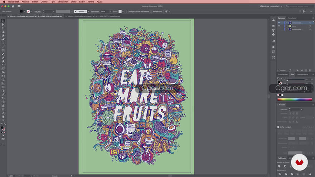Select the Pen tool

pos(3,35)
